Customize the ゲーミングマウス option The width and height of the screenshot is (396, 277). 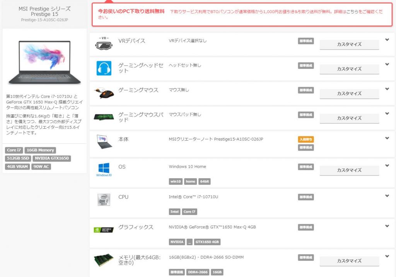tap(349, 93)
